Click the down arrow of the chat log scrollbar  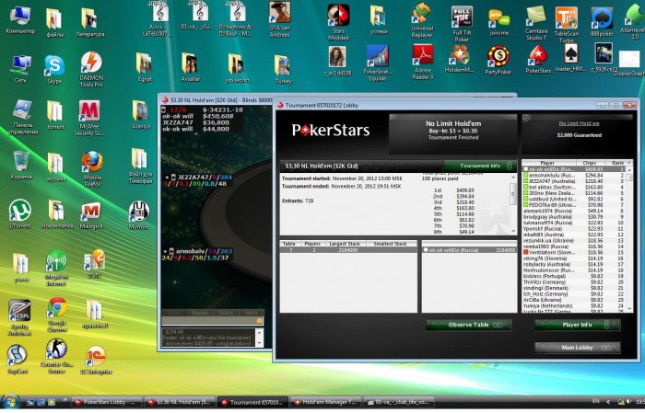click(259, 343)
